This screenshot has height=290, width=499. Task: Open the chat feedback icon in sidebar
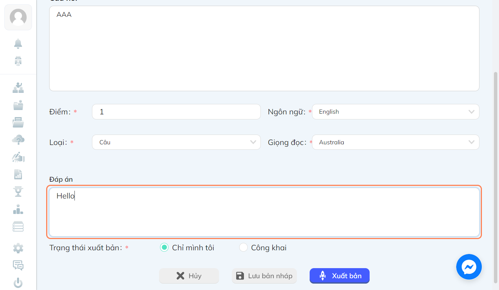pyautogui.click(x=18, y=265)
